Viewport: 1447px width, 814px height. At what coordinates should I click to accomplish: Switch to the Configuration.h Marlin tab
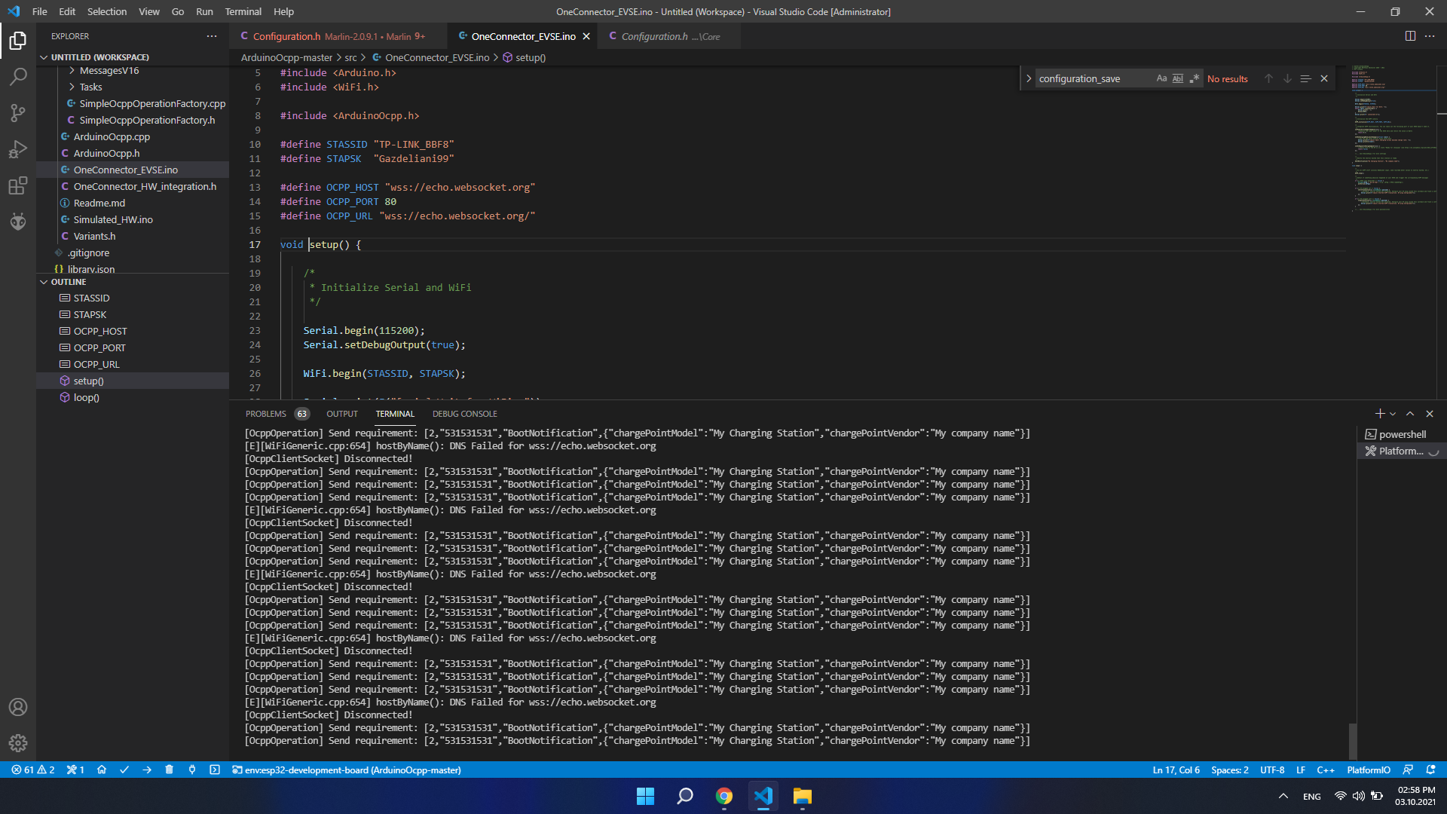point(338,36)
